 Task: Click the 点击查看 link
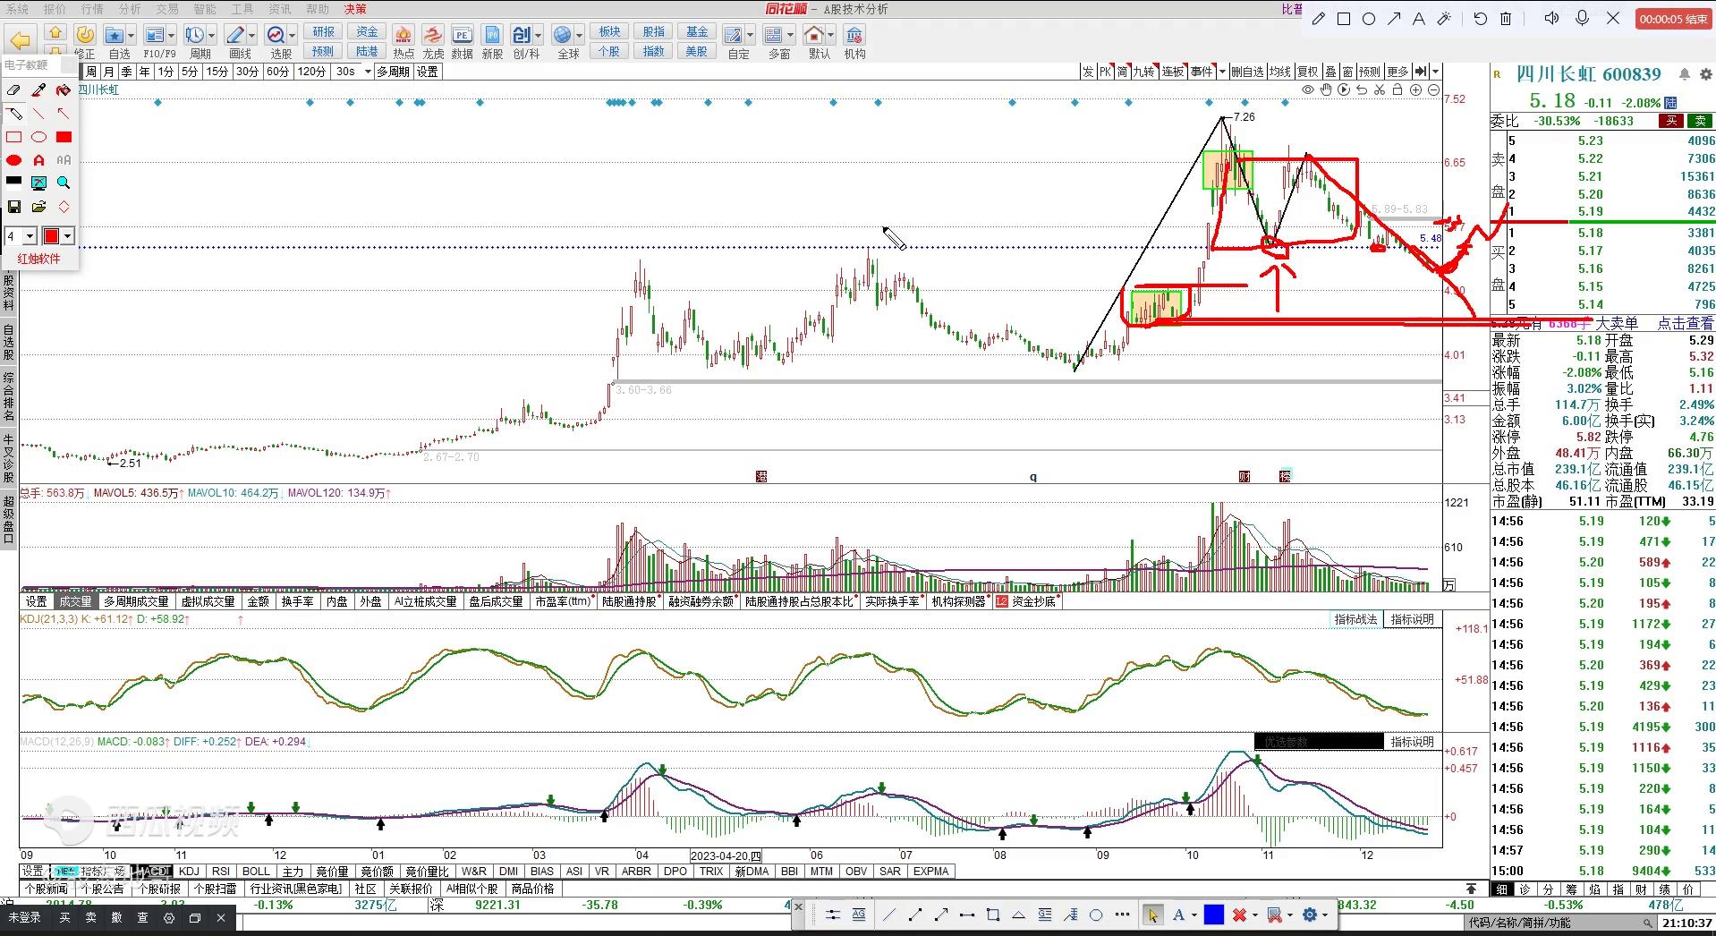coord(1686,323)
